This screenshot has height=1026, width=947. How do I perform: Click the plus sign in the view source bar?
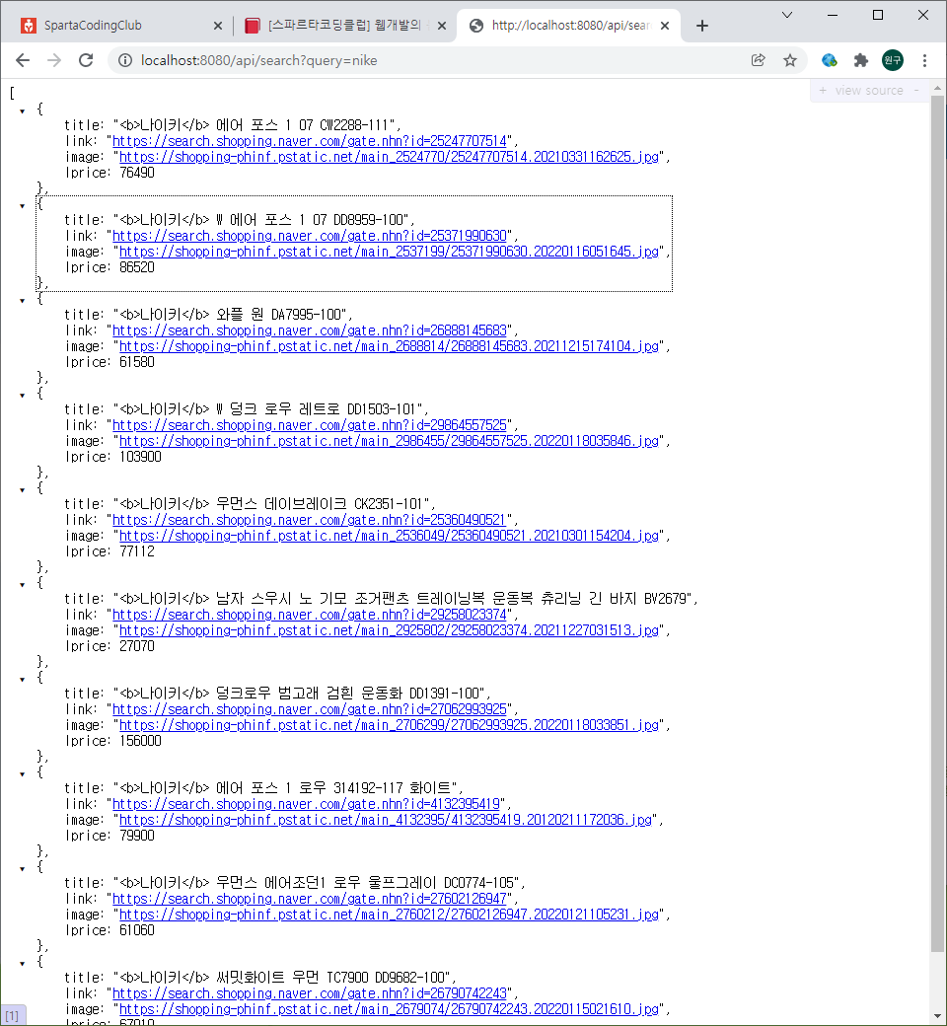(823, 91)
